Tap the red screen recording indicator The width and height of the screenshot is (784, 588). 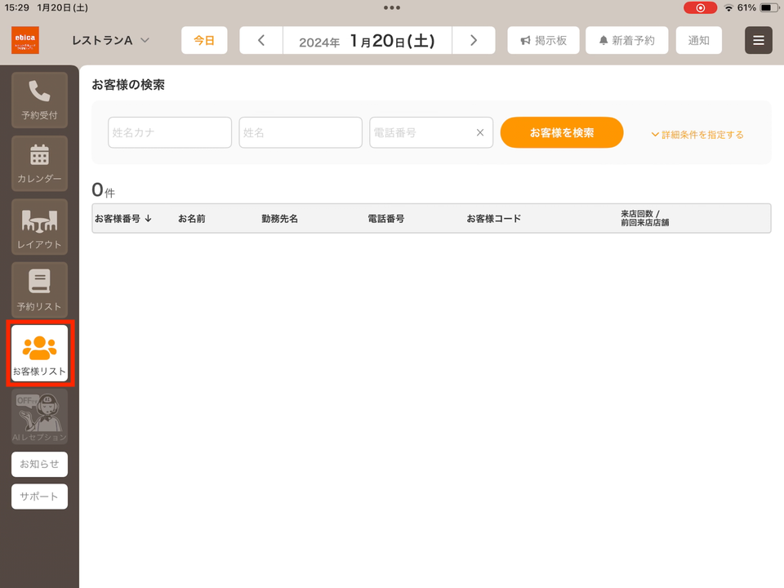click(700, 7)
